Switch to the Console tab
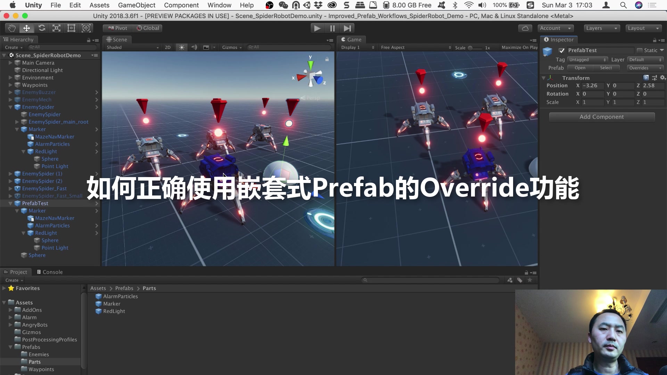This screenshot has height=375, width=667. click(53, 272)
